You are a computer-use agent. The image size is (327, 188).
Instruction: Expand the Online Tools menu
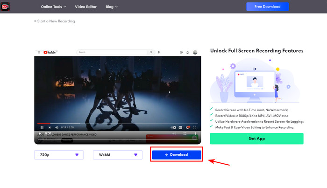(53, 7)
